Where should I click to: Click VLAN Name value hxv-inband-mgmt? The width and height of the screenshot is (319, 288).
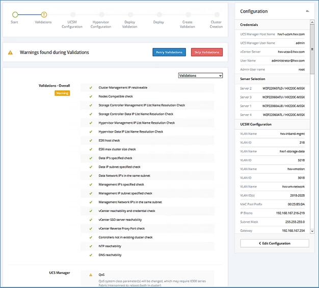293,134
